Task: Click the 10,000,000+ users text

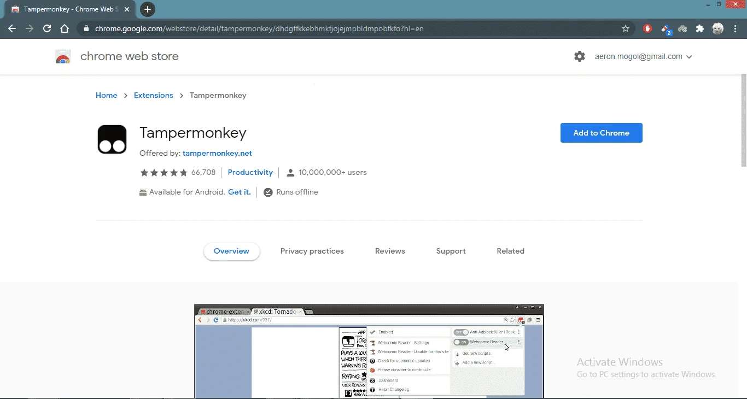Action: point(332,173)
